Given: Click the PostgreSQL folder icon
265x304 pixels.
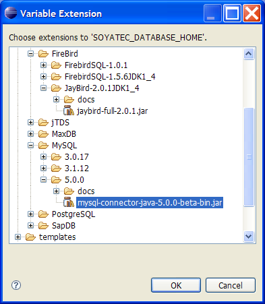Looking at the screenshot, I should (x=43, y=214).
